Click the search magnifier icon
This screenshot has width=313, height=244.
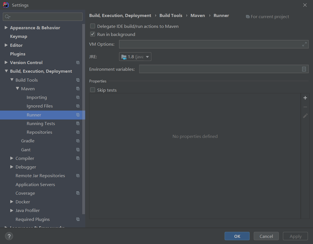[7, 17]
